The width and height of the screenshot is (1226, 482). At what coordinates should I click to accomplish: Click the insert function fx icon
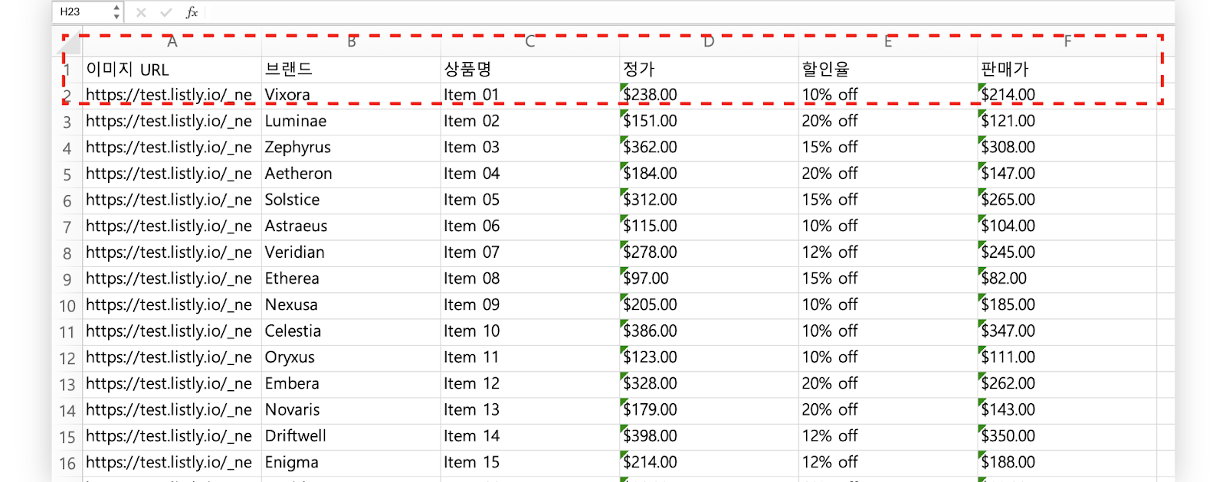coord(192,12)
